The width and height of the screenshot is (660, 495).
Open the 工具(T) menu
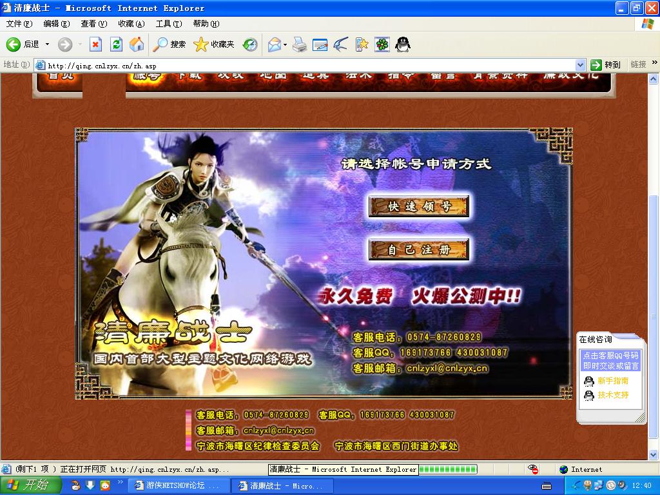(x=169, y=24)
